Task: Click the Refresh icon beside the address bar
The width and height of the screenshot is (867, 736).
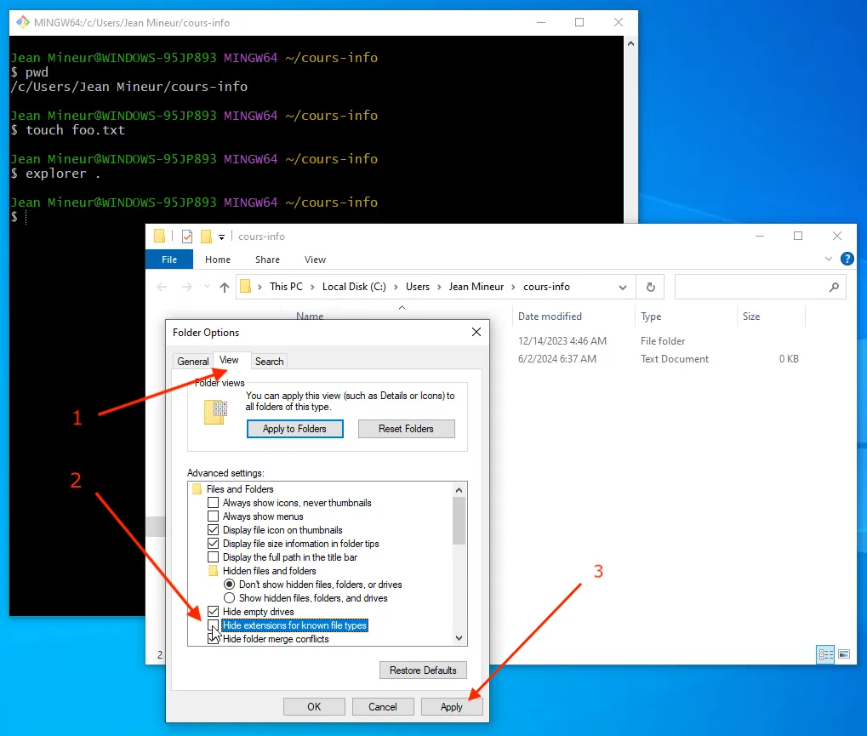Action: (x=651, y=287)
